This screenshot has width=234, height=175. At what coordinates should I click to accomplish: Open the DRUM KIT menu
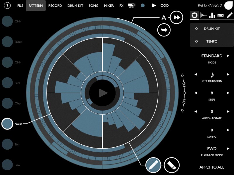[x=75, y=6]
